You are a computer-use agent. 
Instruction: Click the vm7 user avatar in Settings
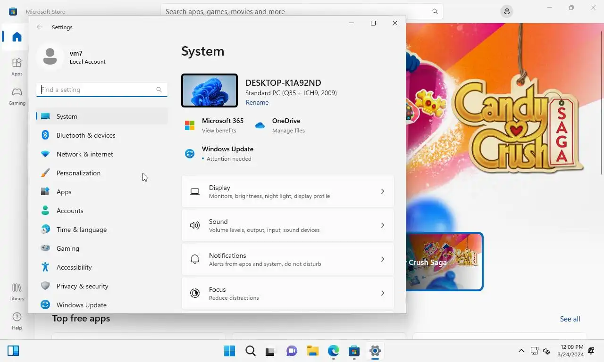[x=50, y=57]
